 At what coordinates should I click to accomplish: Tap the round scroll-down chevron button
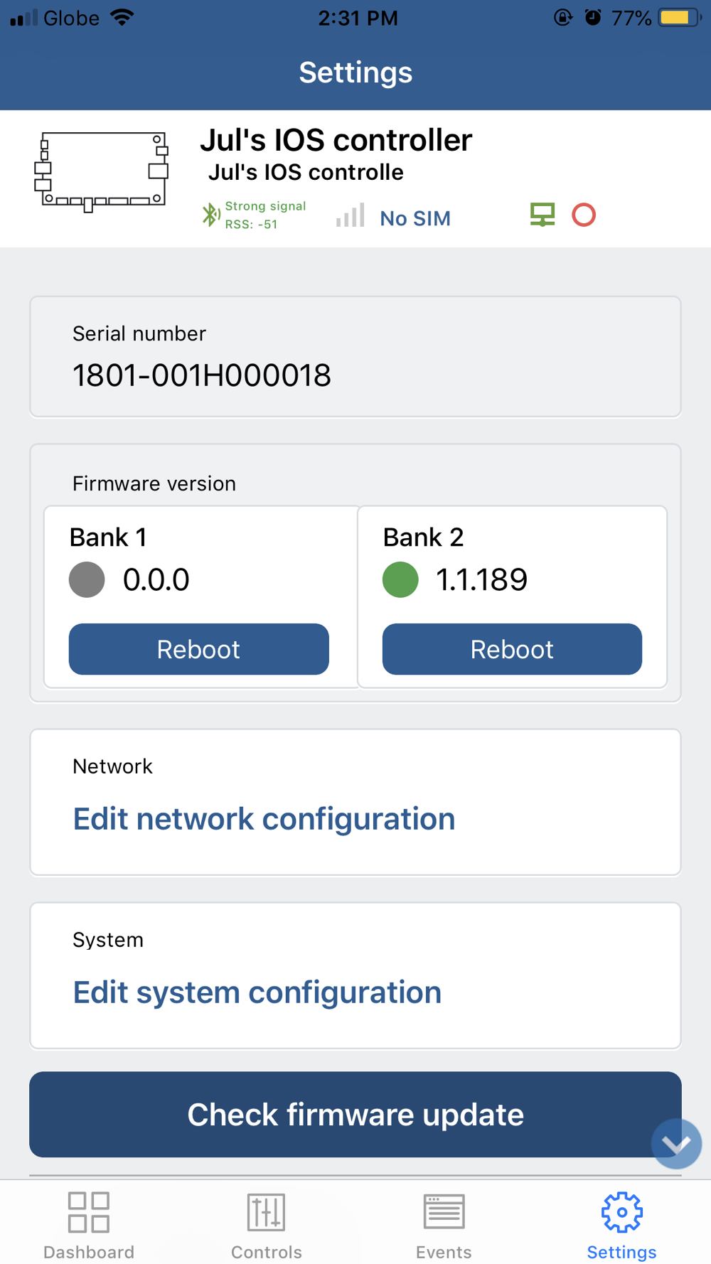click(x=676, y=1144)
